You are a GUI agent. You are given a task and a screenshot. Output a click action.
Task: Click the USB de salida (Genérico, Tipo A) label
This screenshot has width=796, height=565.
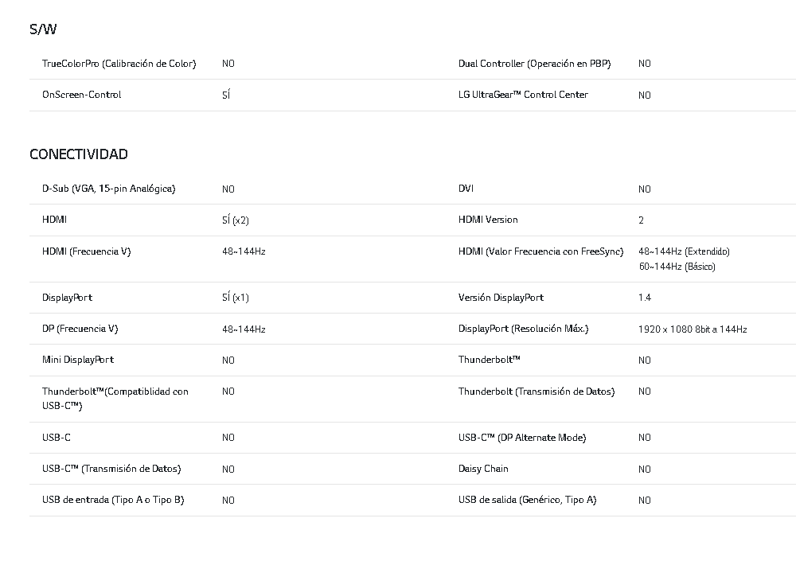pyautogui.click(x=527, y=500)
